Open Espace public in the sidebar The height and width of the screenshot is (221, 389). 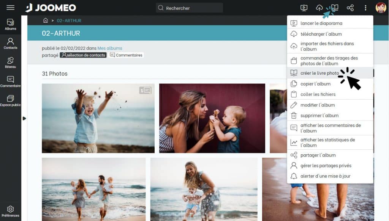[10, 101]
